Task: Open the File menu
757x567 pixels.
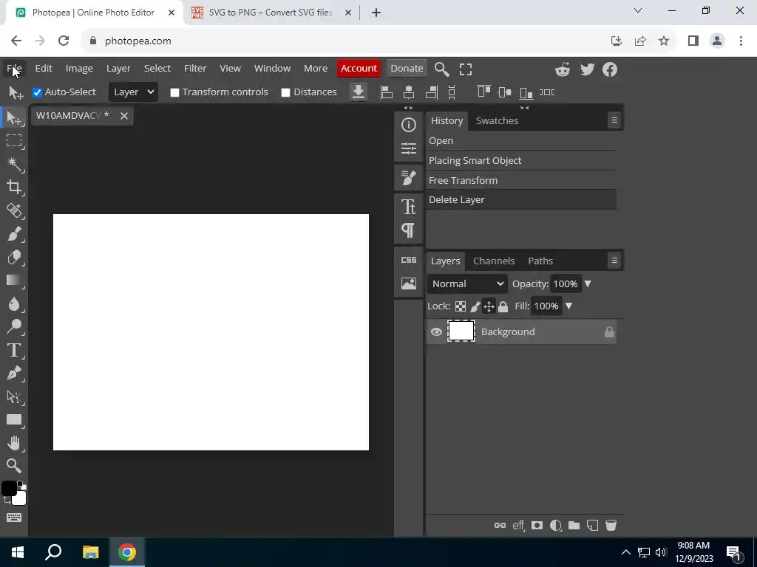Action: click(x=14, y=68)
